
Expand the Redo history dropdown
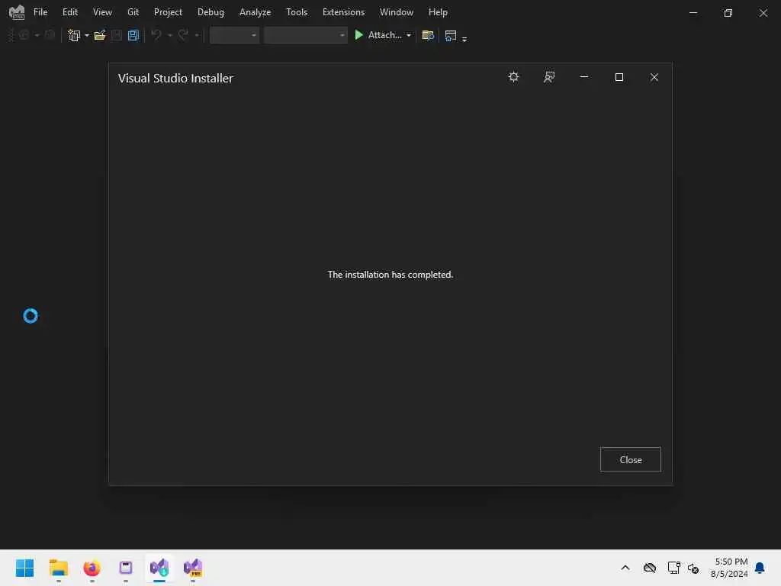pos(197,35)
